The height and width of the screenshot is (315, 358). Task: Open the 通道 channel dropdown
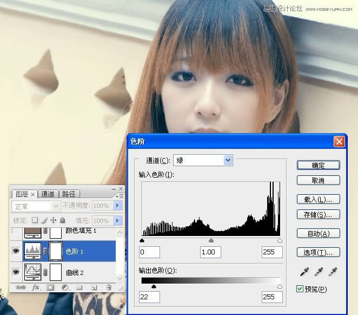(x=228, y=160)
